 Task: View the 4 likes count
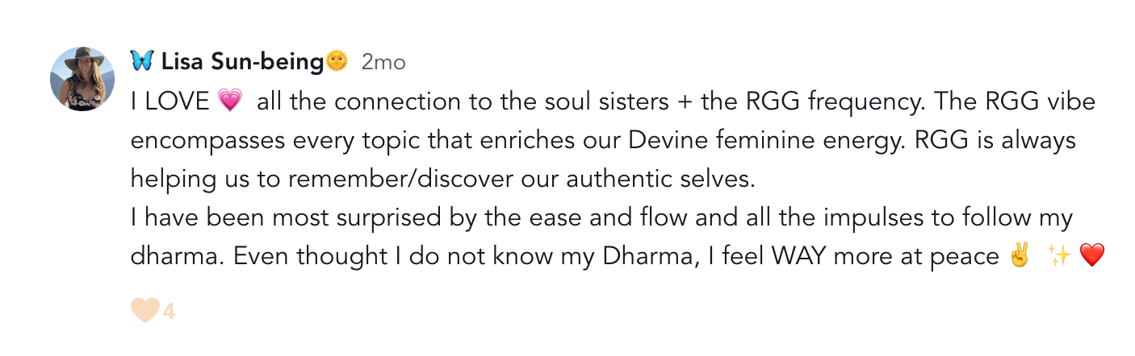tap(169, 311)
